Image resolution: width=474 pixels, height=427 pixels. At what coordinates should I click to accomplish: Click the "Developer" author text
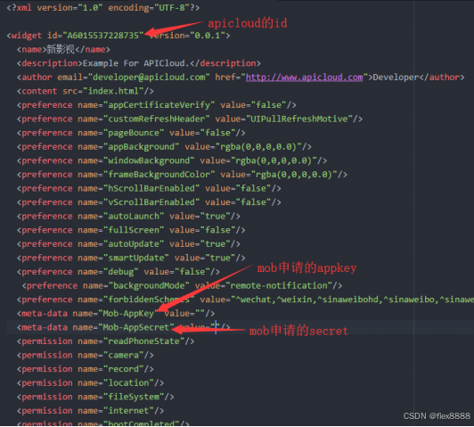(x=396, y=78)
